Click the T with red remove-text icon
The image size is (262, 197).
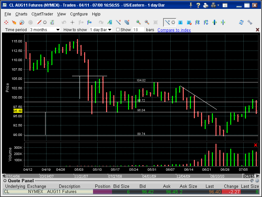click(189, 22)
